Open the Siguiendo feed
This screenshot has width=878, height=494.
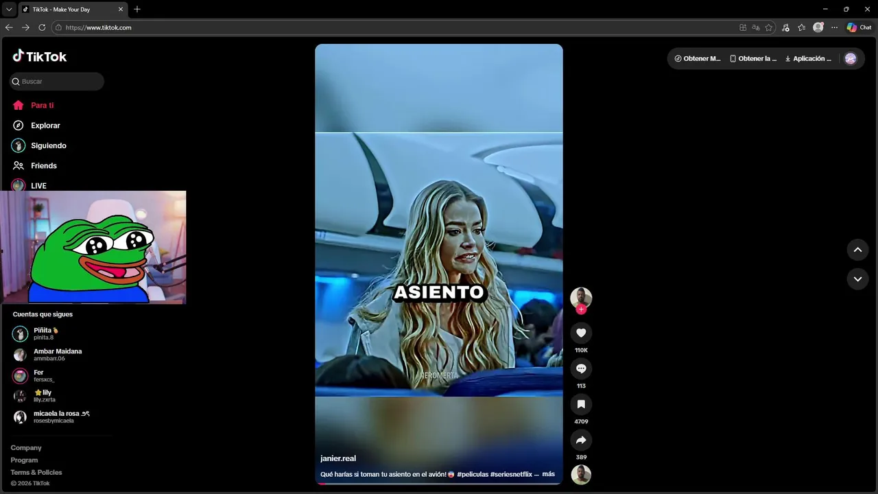pos(39,145)
